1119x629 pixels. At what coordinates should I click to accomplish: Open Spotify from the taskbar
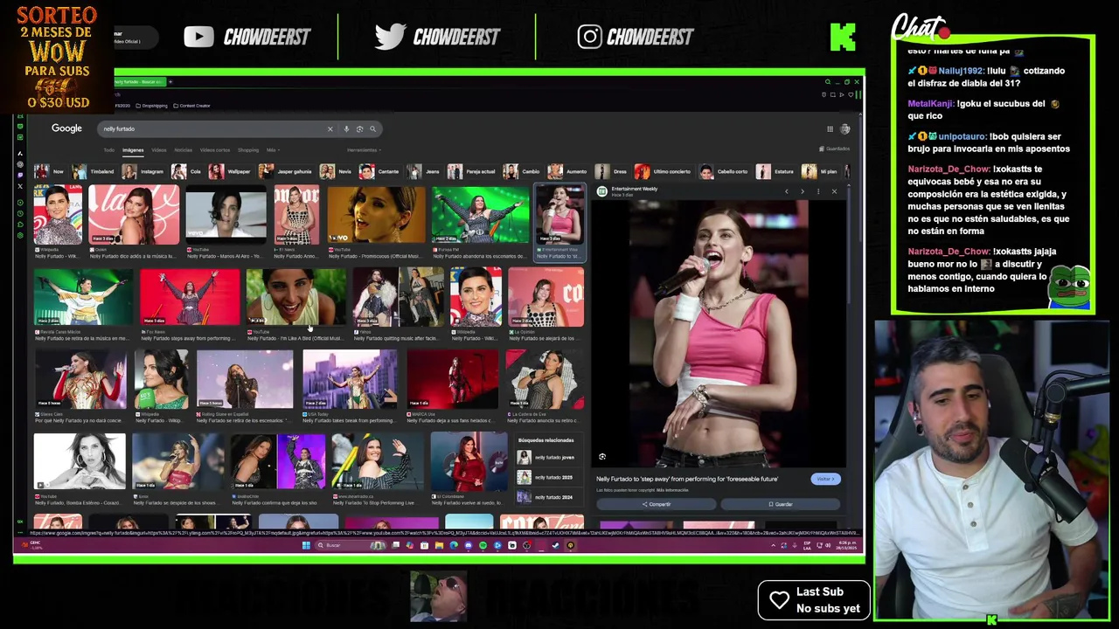(x=483, y=546)
